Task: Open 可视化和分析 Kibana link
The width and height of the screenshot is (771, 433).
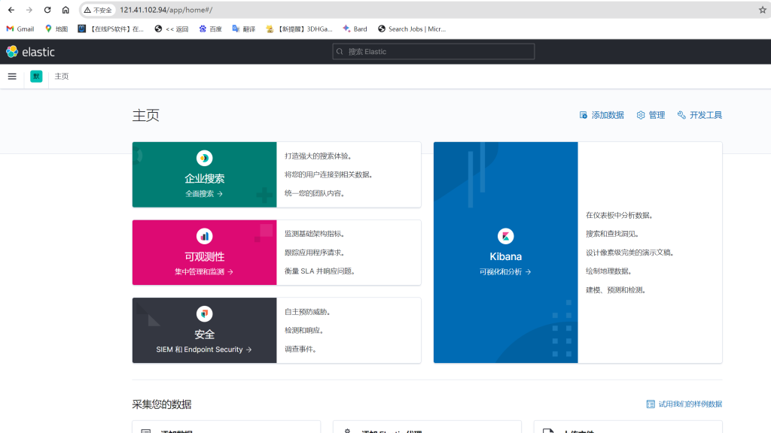Action: pos(505,272)
